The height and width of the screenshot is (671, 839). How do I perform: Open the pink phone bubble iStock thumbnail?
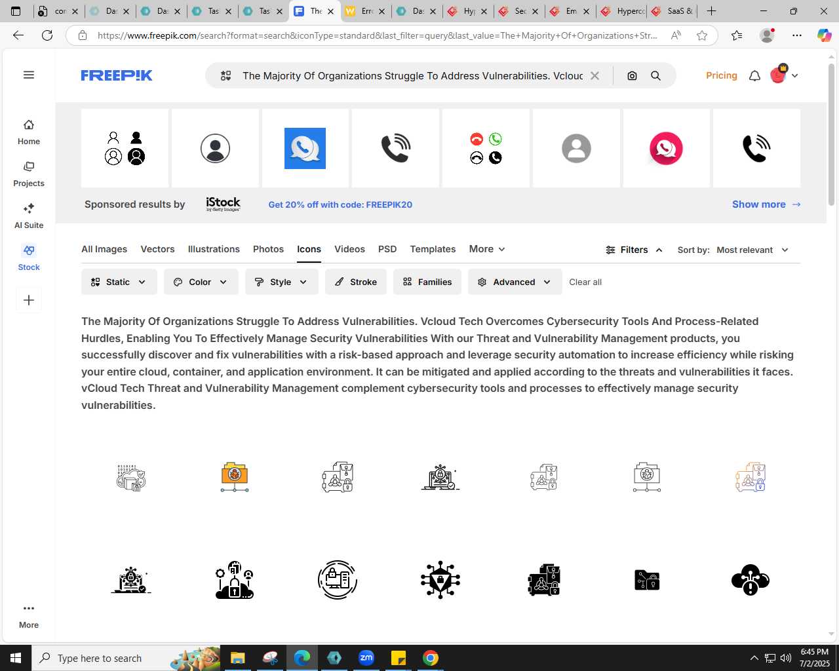pos(666,148)
